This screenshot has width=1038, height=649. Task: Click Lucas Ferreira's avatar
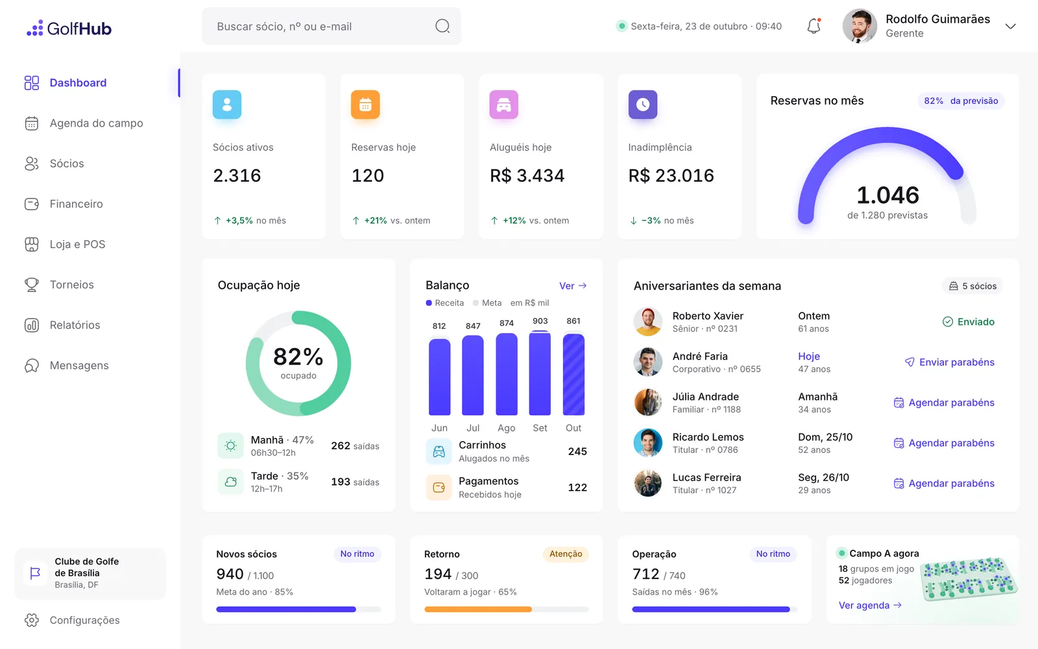click(647, 484)
